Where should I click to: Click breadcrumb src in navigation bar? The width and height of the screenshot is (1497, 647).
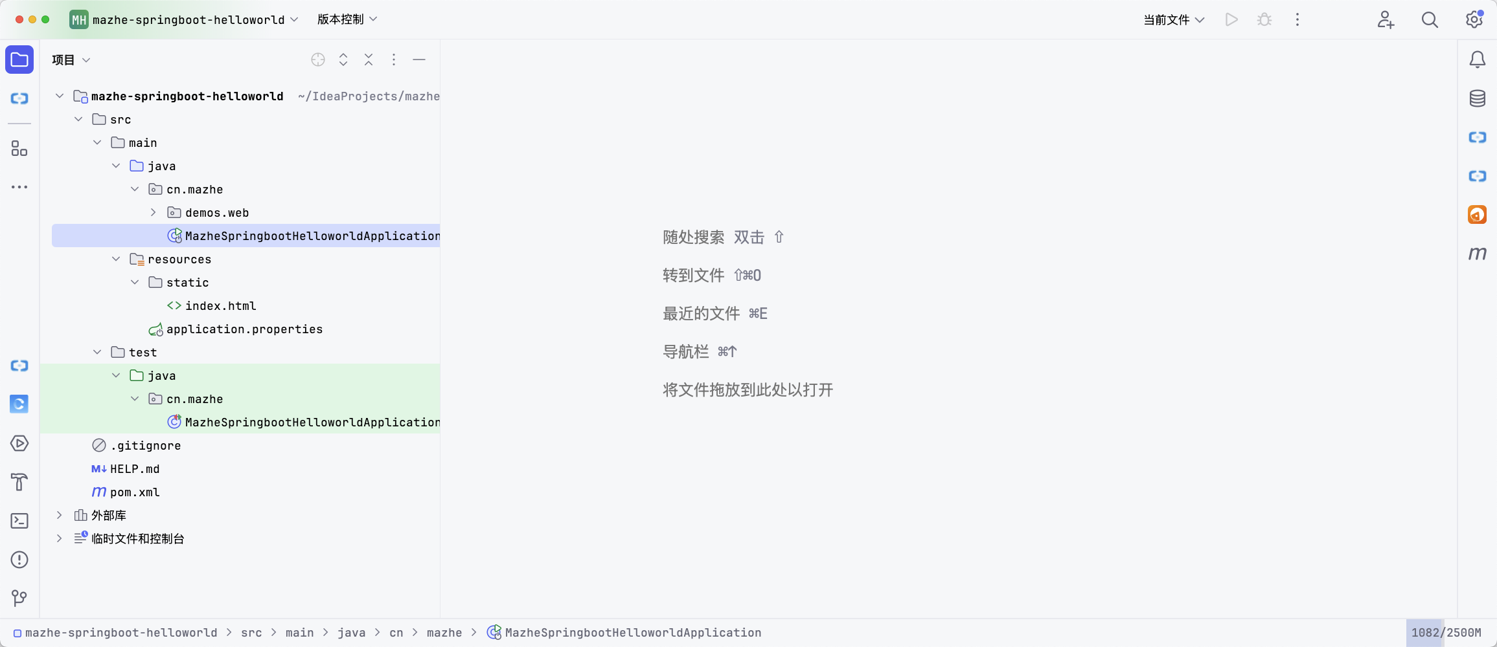pyautogui.click(x=251, y=633)
